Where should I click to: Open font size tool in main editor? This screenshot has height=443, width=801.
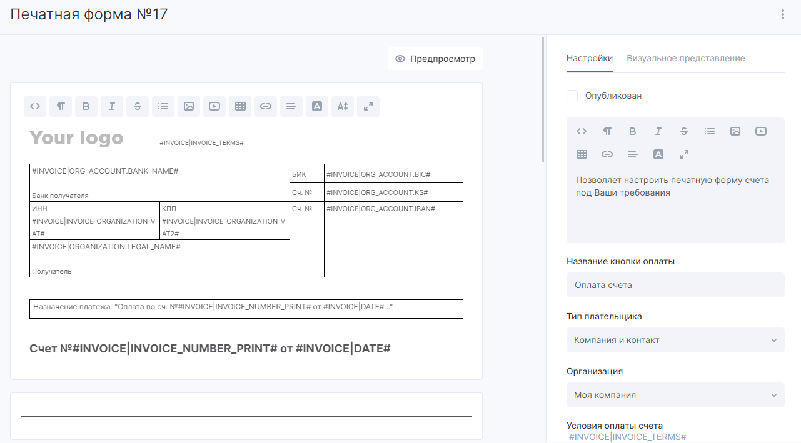pos(343,106)
